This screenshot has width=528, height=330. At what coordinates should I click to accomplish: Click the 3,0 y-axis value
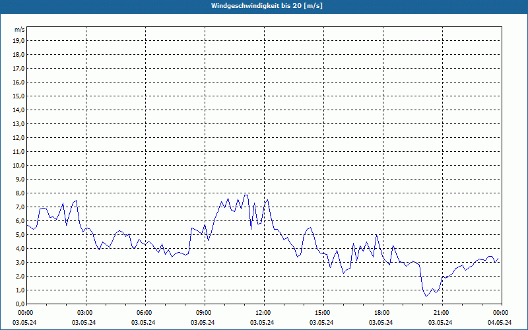click(20, 262)
